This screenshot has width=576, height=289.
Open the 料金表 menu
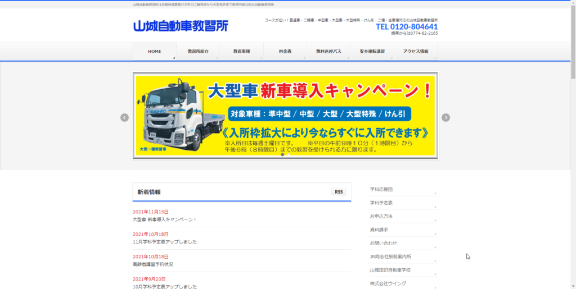(x=285, y=51)
